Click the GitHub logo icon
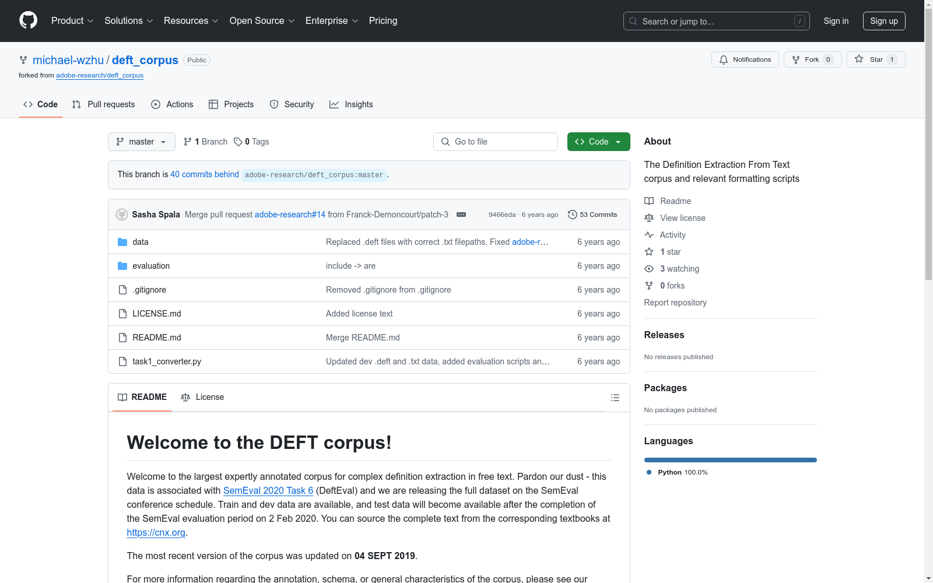Image resolution: width=933 pixels, height=583 pixels. (28, 20)
